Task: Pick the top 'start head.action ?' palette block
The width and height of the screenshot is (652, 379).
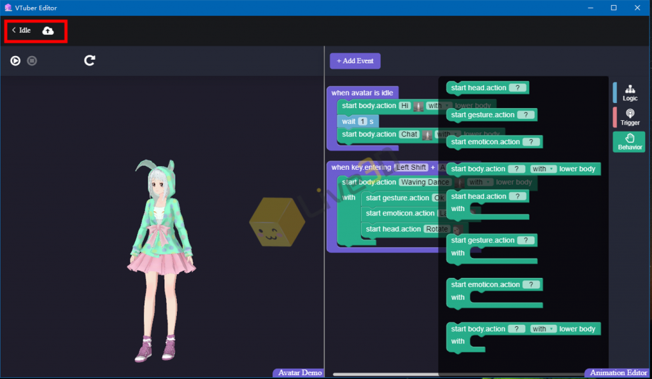Action: click(487, 88)
